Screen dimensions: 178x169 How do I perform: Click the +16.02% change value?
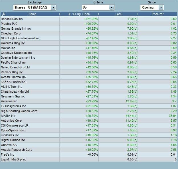92,150
